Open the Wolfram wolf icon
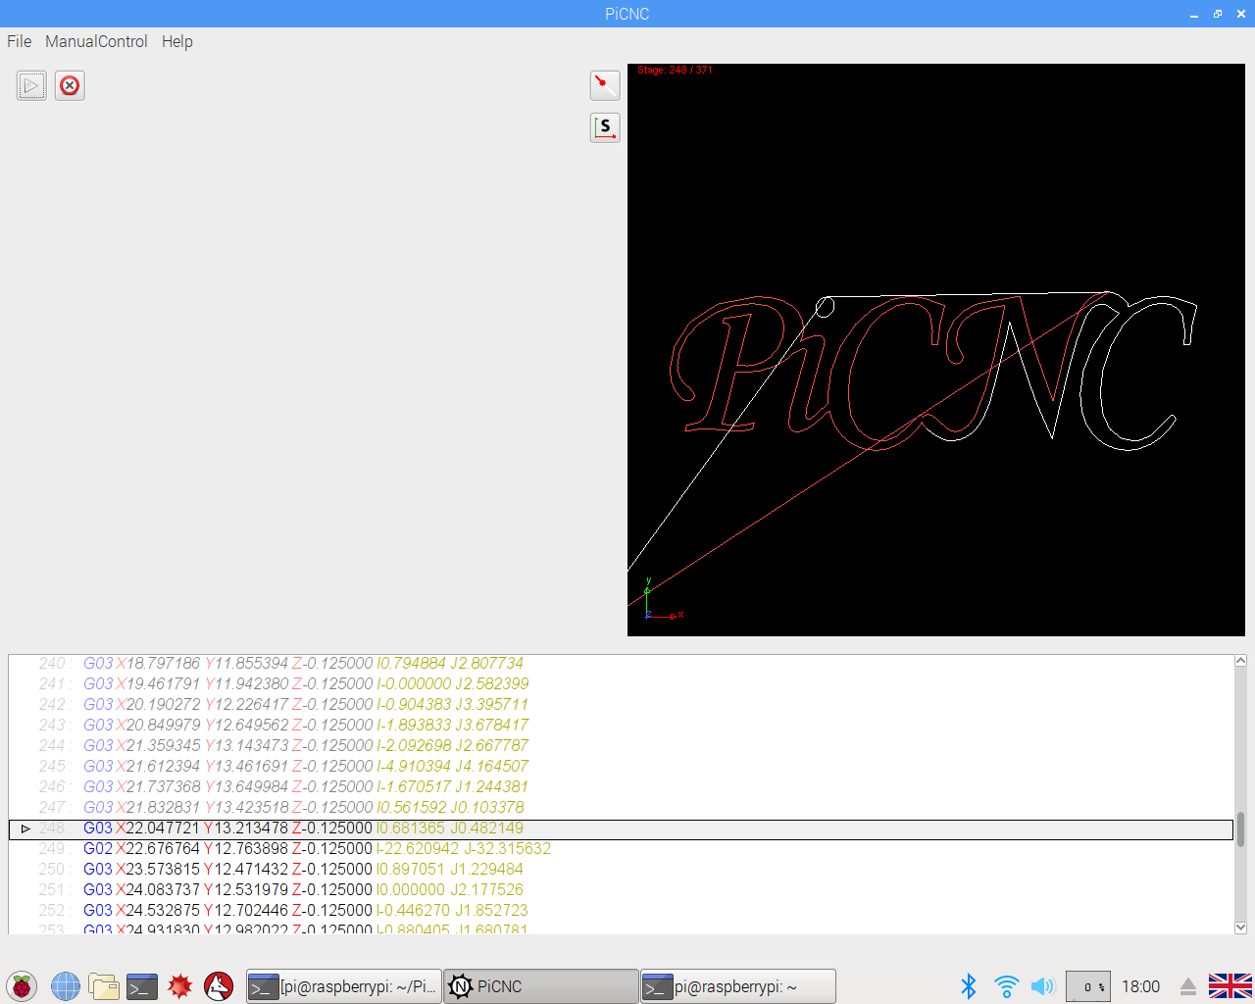 (219, 986)
